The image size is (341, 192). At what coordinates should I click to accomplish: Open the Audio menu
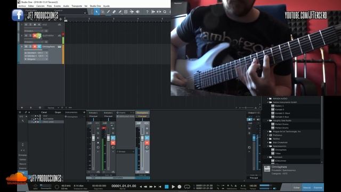pos(66,6)
